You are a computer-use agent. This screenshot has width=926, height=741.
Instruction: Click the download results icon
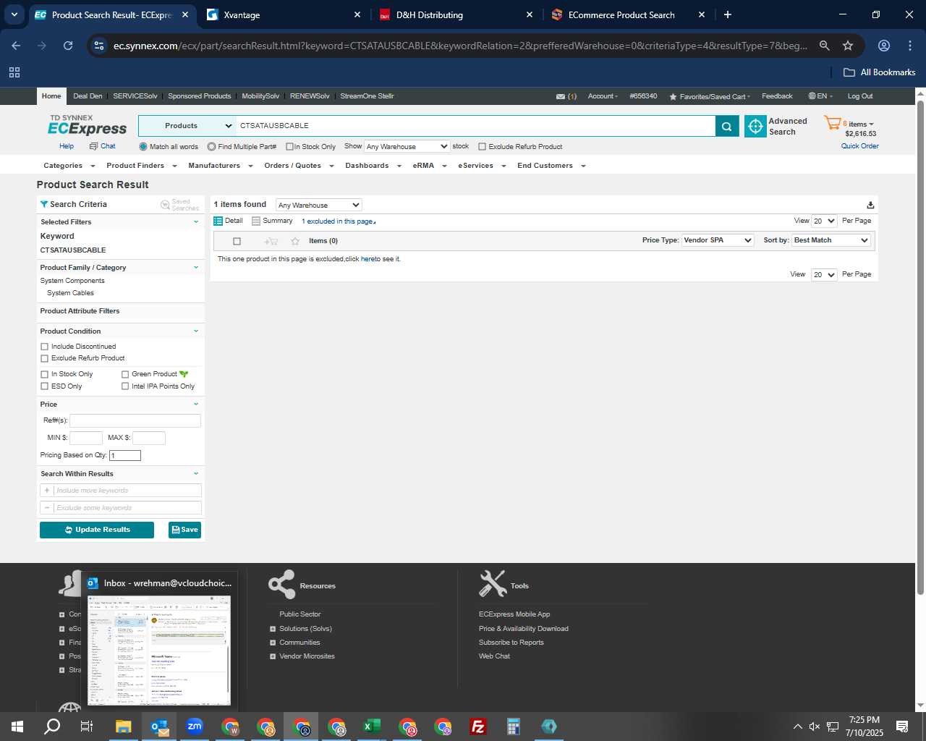click(870, 205)
